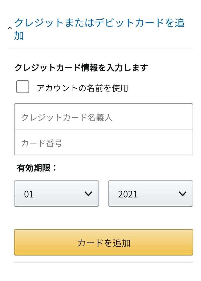Submit the card with カードを追加
Image resolution: width=201 pixels, height=281 pixels.
coord(104,242)
